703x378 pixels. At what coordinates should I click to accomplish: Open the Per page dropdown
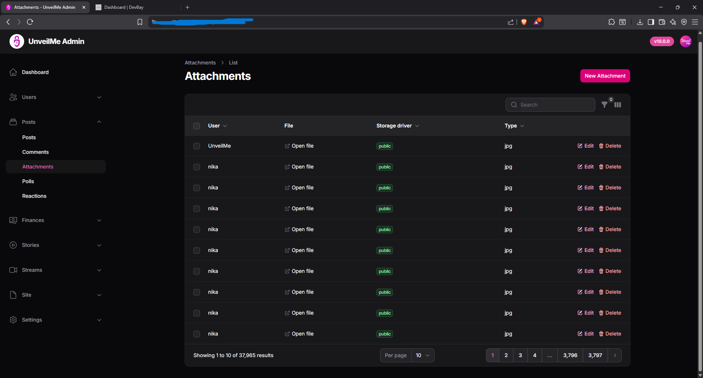423,355
